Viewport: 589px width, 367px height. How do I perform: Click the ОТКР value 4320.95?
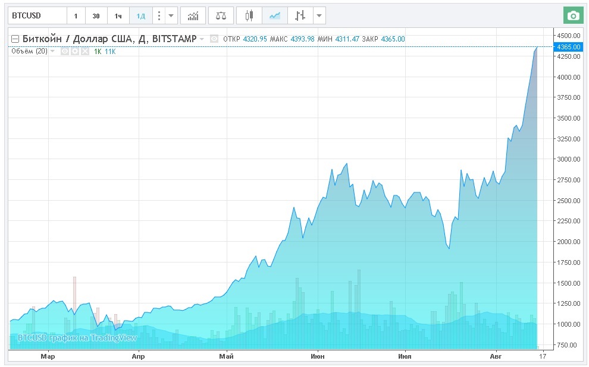(255, 39)
